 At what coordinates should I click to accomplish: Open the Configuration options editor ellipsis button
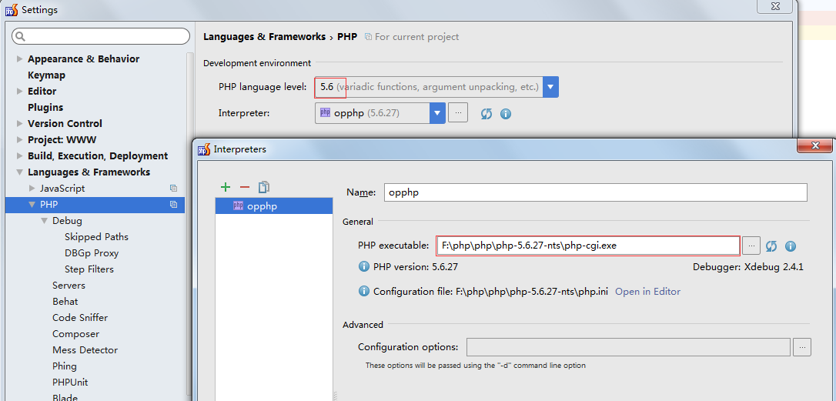coord(802,347)
